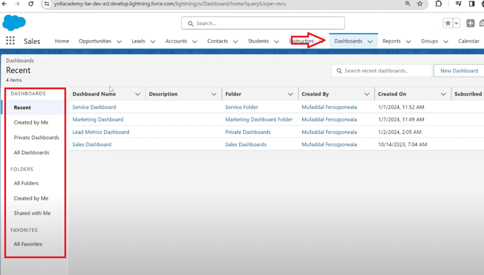Open Created By column menu chevron
The height and width of the screenshot is (275, 484).
click(367, 94)
